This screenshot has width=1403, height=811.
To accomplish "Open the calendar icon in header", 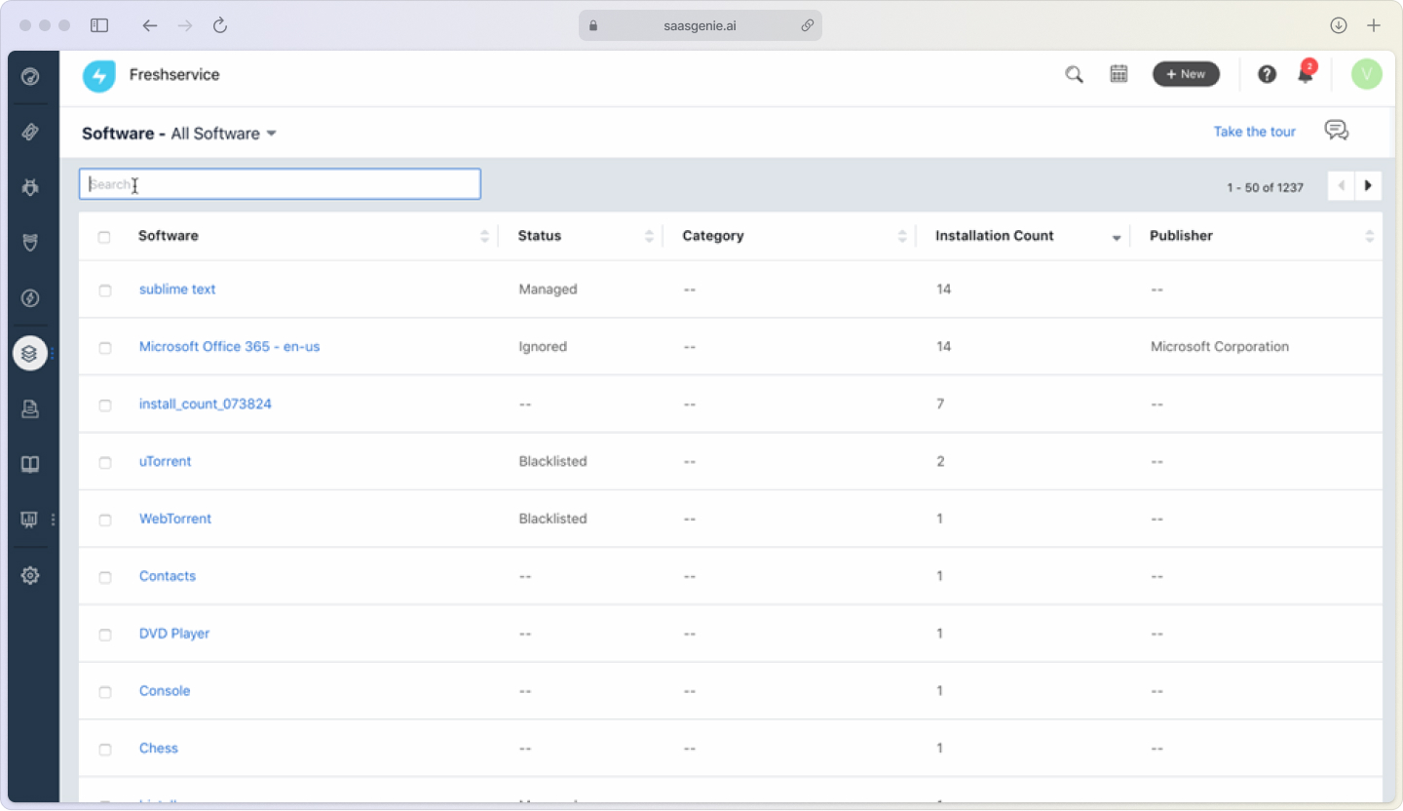I will coord(1119,74).
